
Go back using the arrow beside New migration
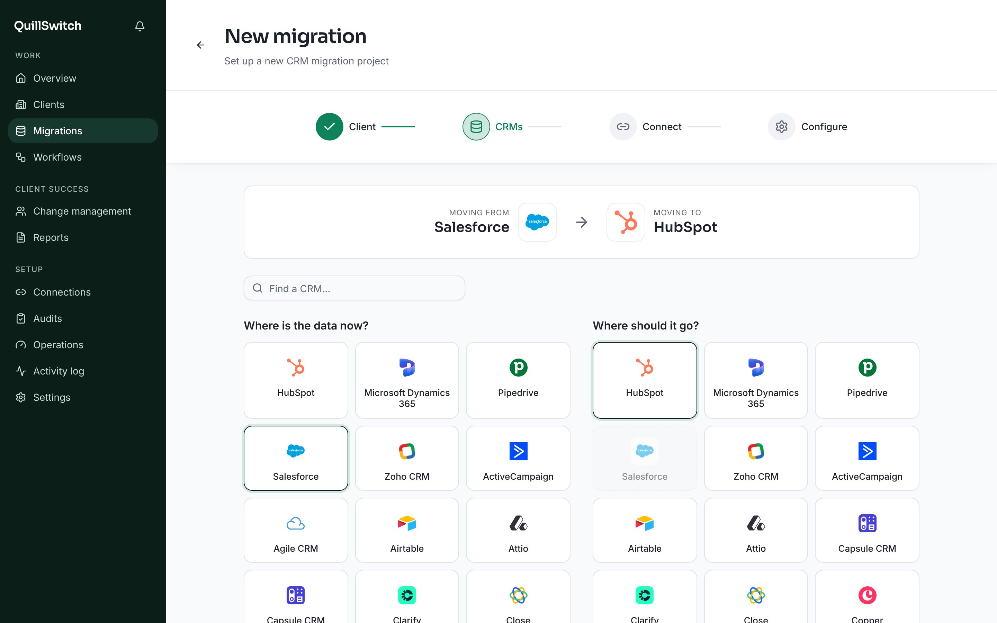(201, 45)
